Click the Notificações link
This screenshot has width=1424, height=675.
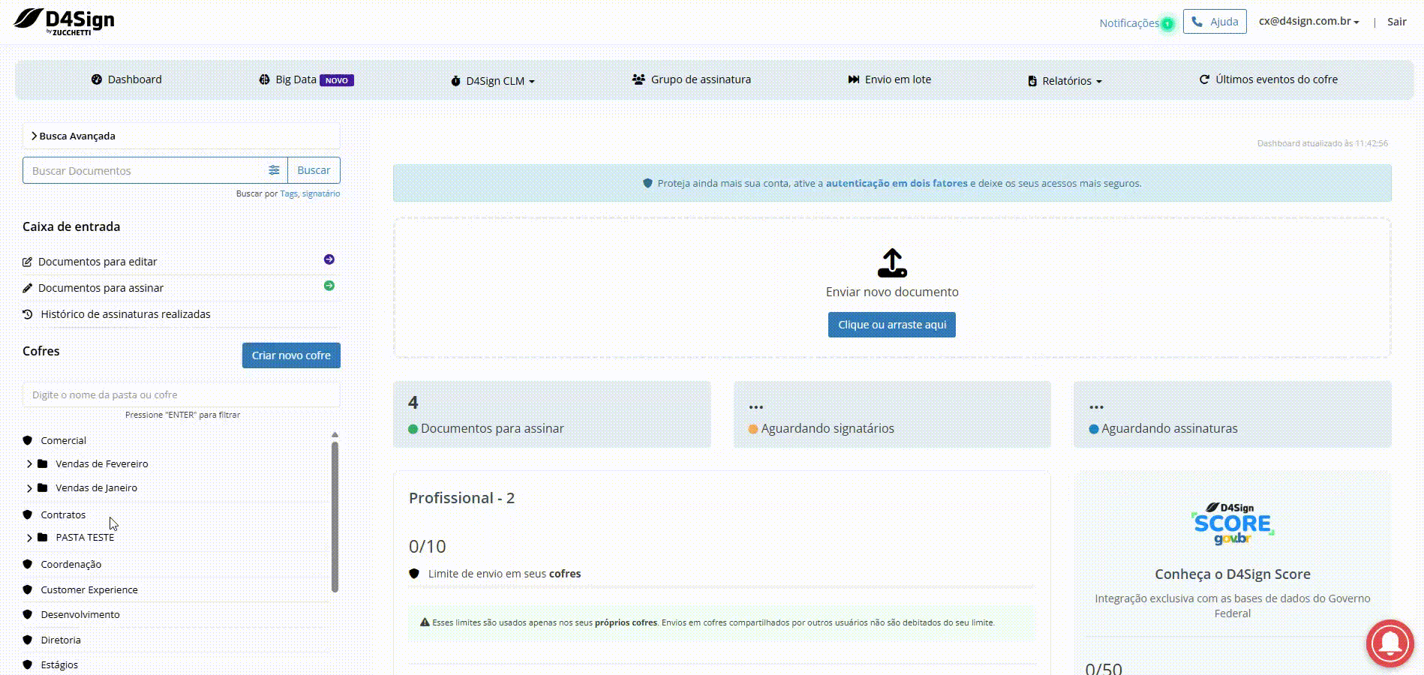pyautogui.click(x=1129, y=23)
